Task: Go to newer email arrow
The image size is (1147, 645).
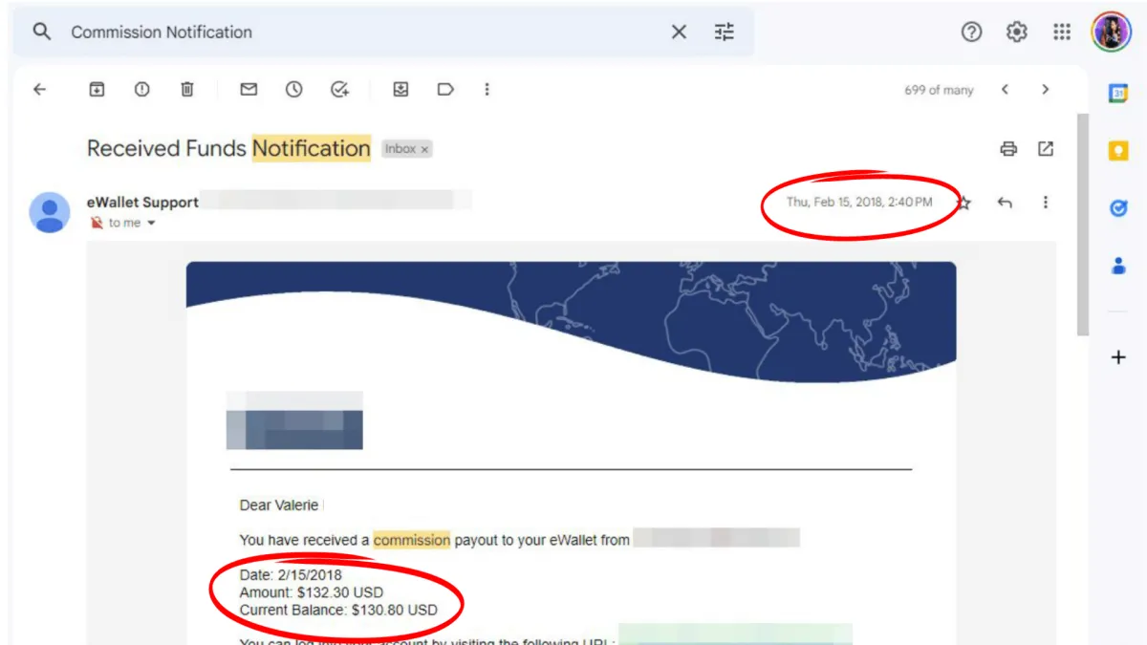Action: click(1005, 89)
